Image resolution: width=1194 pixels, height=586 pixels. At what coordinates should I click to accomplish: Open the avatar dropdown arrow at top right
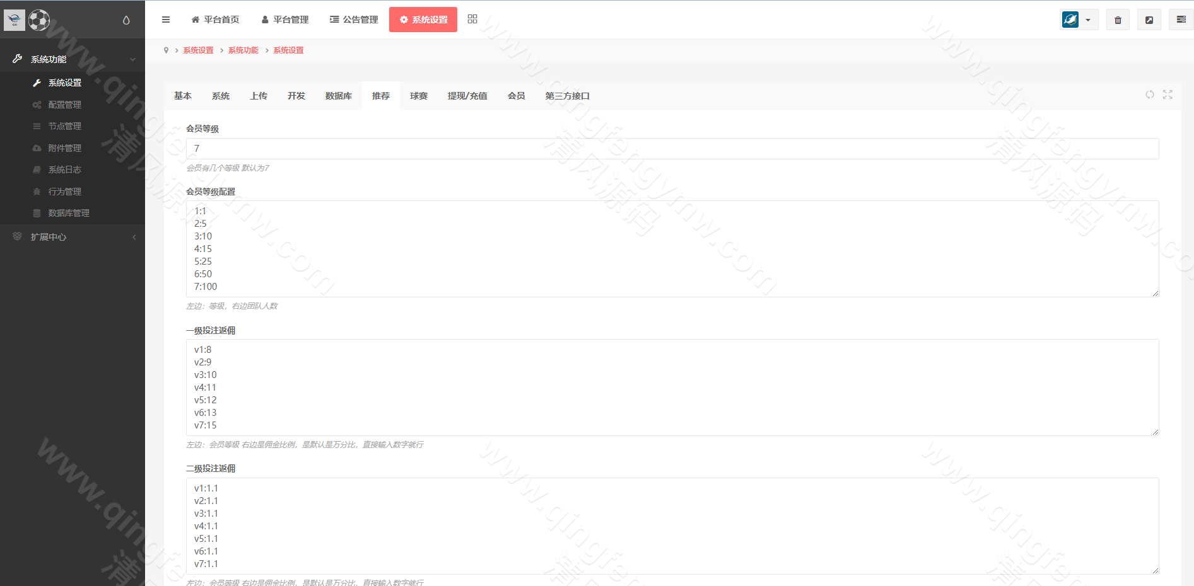pyautogui.click(x=1087, y=20)
